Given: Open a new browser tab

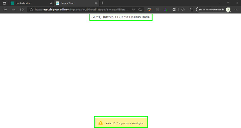Looking at the screenshot, I should pos(102,3).
